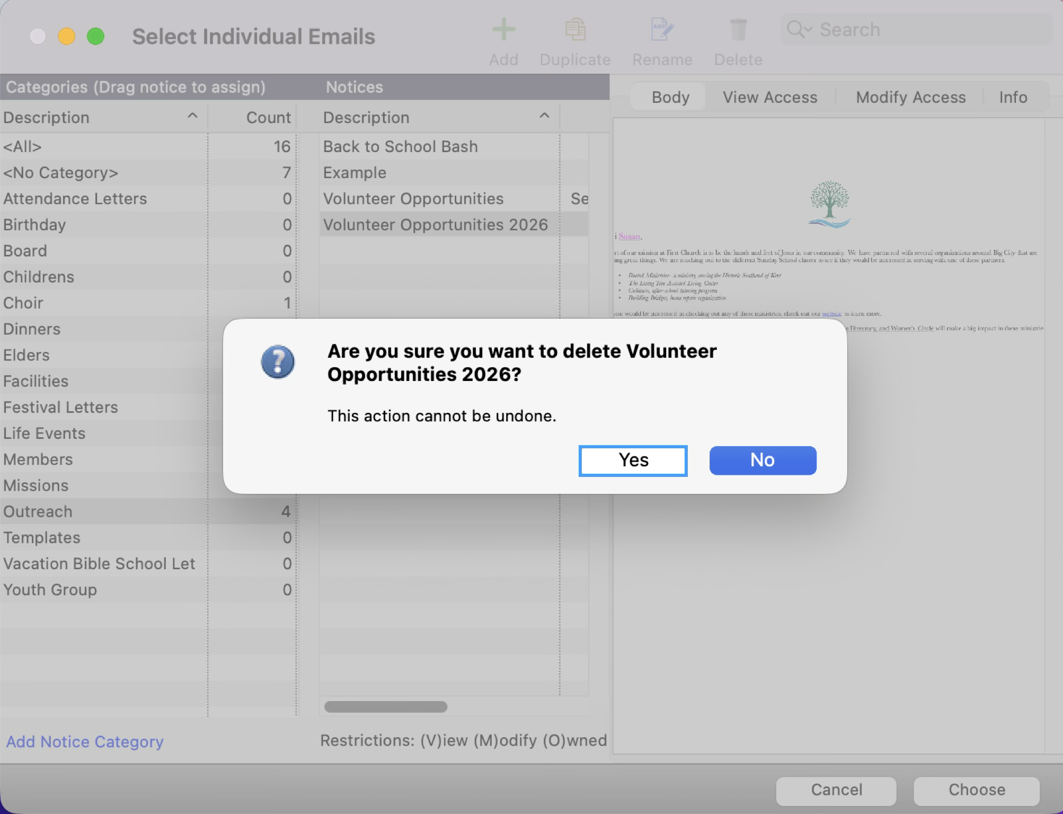Click the search magnifier icon
Viewport: 1063px width, 814px height.
coord(799,30)
